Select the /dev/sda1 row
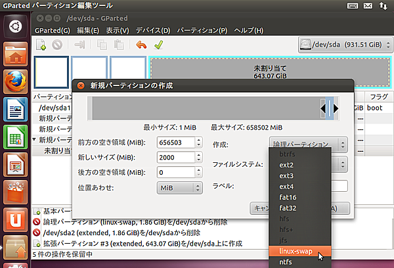 (55, 108)
